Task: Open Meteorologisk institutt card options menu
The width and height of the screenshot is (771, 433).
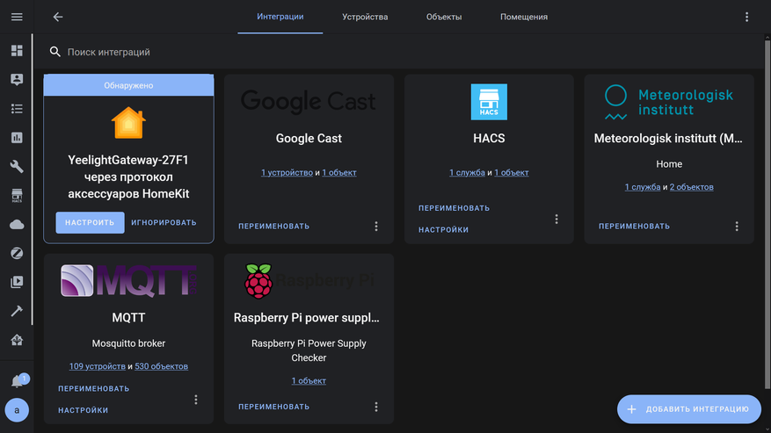Action: pos(737,226)
